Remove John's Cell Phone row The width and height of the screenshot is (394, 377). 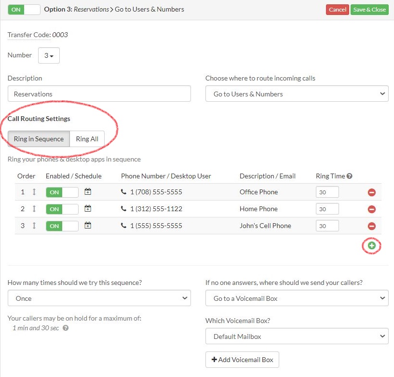point(372,226)
